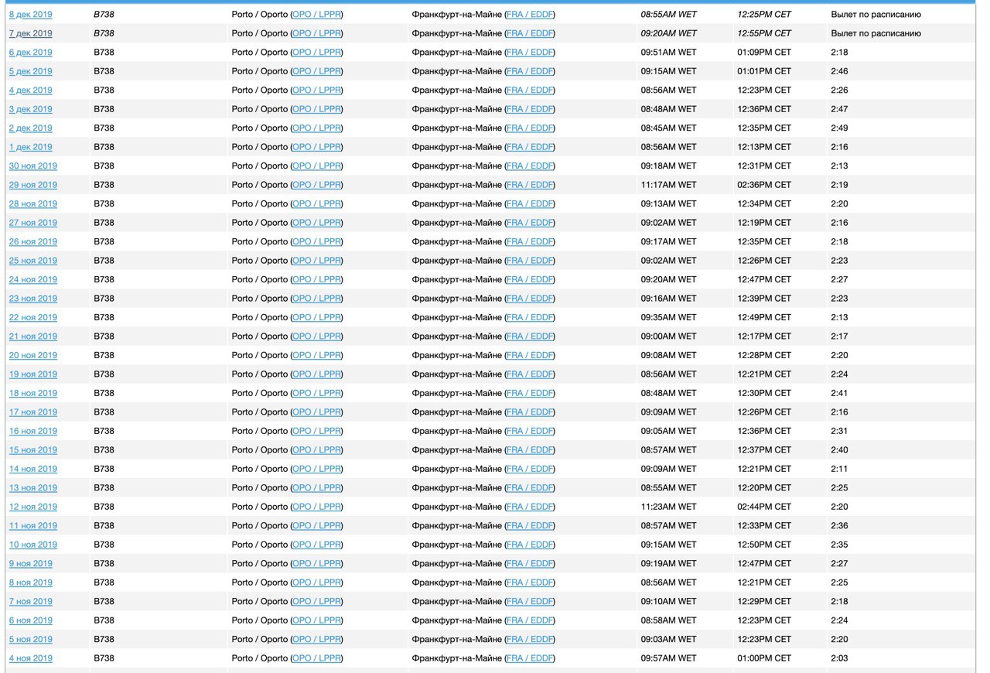Click the 09:35AM WET departure cell
The height and width of the screenshot is (673, 990).
668,318
